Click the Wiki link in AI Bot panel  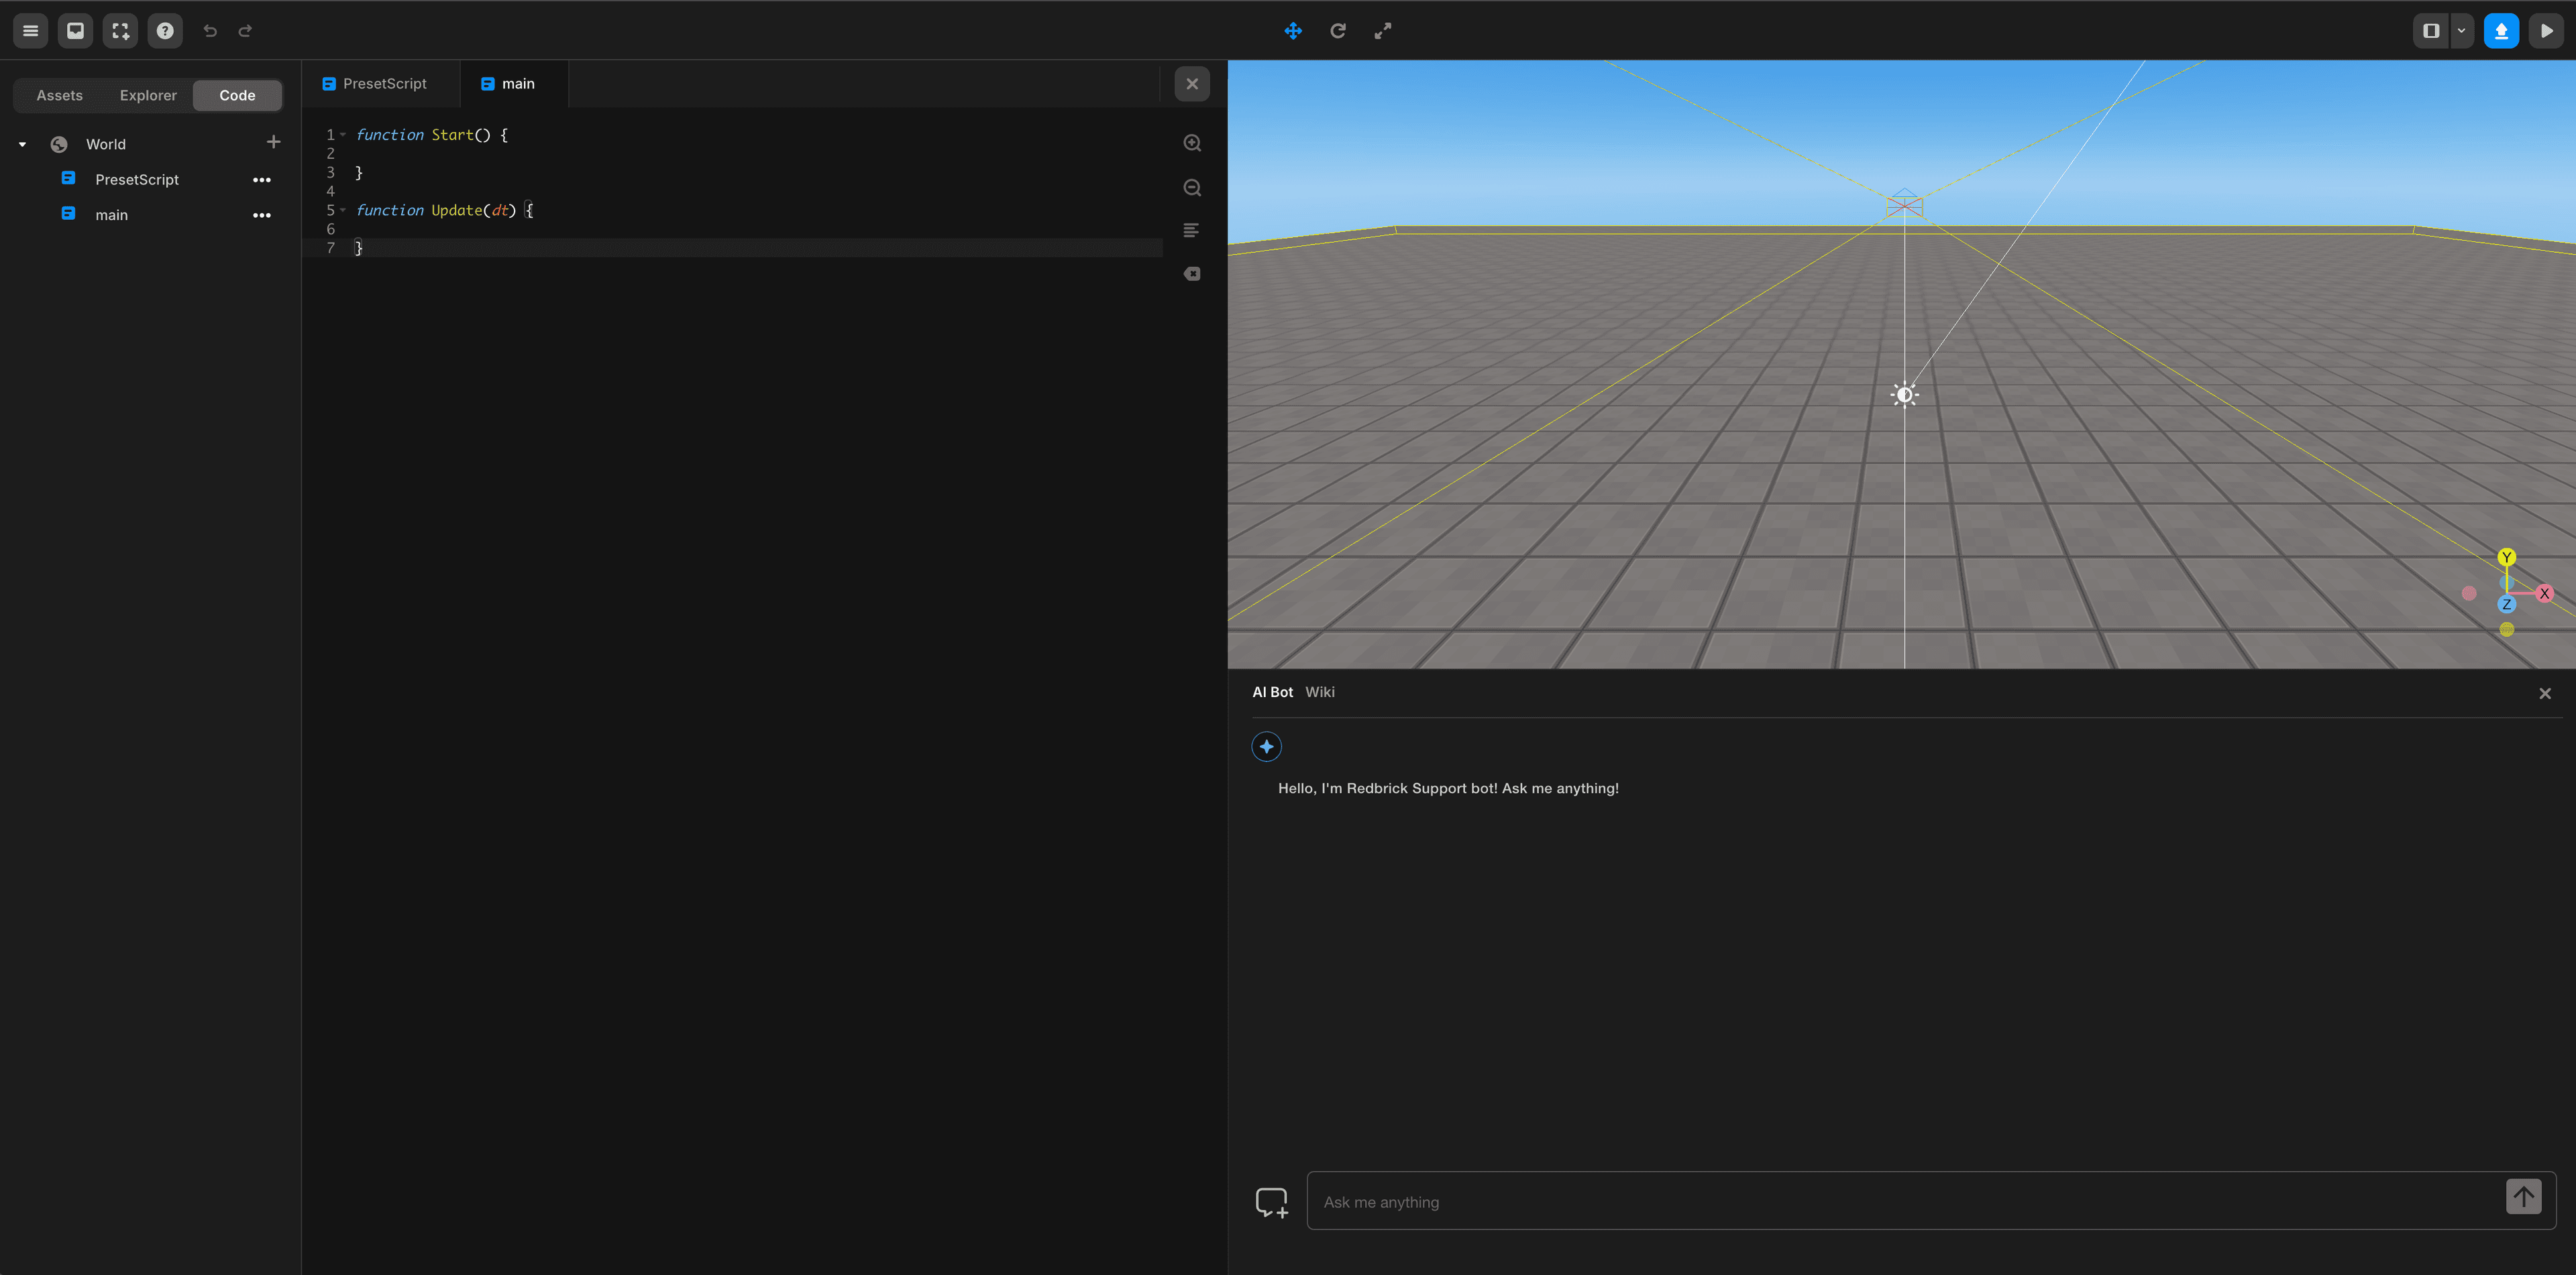click(x=1320, y=691)
